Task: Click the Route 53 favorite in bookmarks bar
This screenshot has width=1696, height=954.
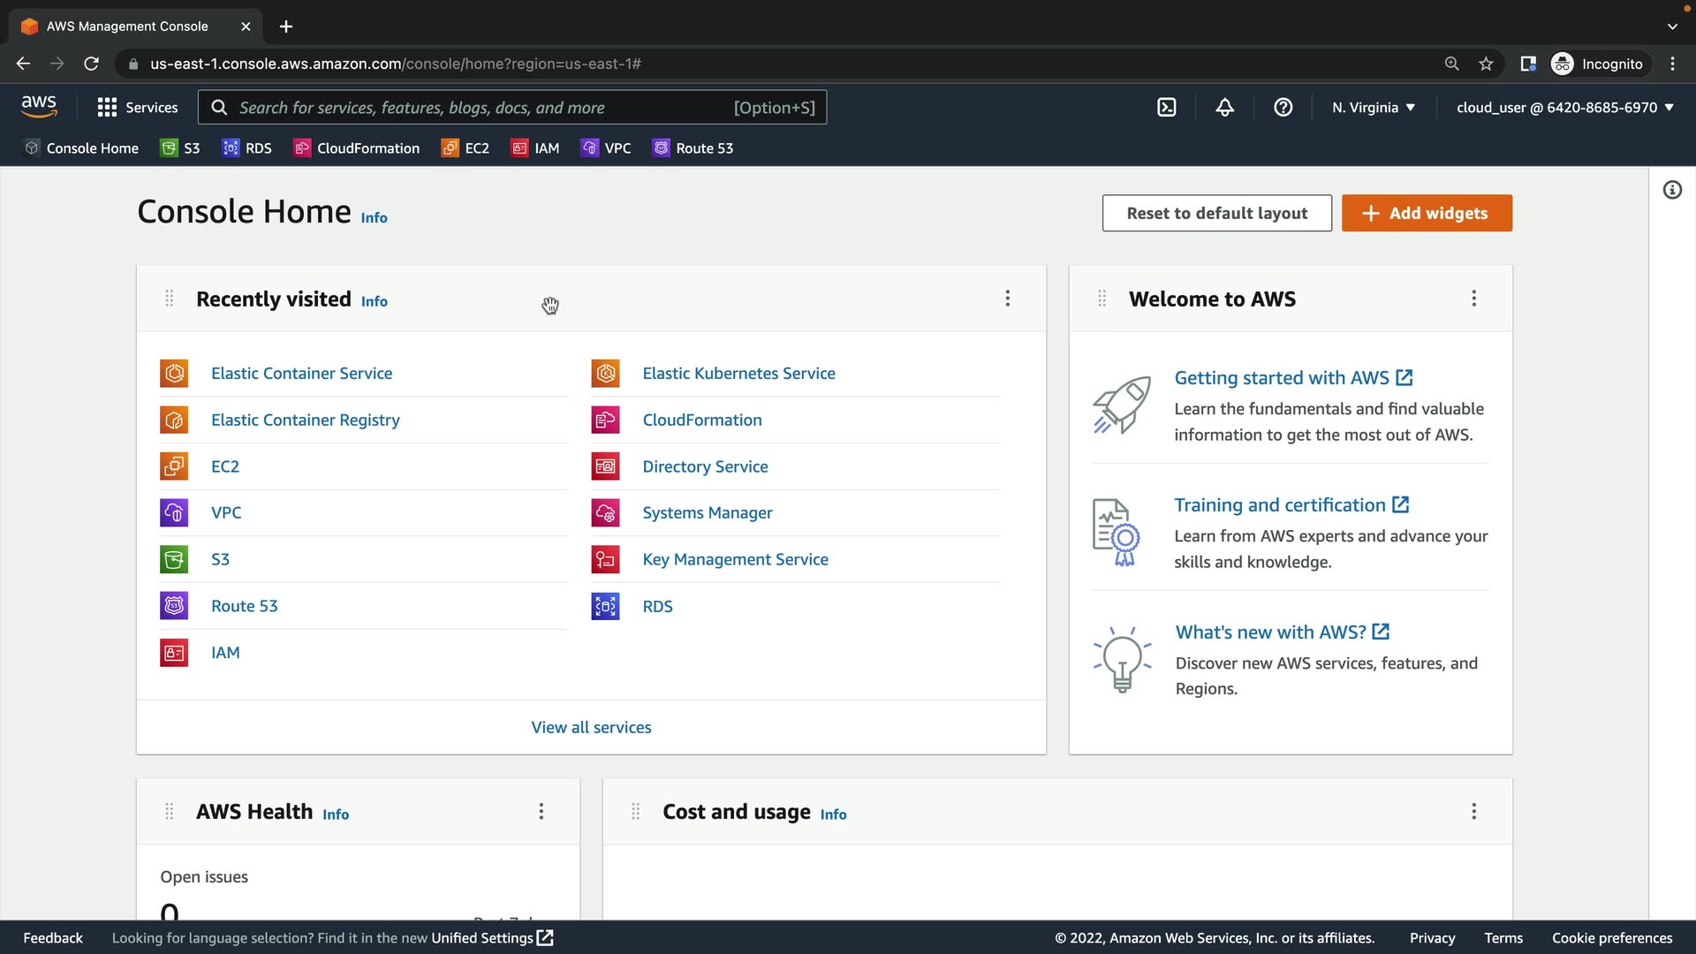Action: click(693, 148)
